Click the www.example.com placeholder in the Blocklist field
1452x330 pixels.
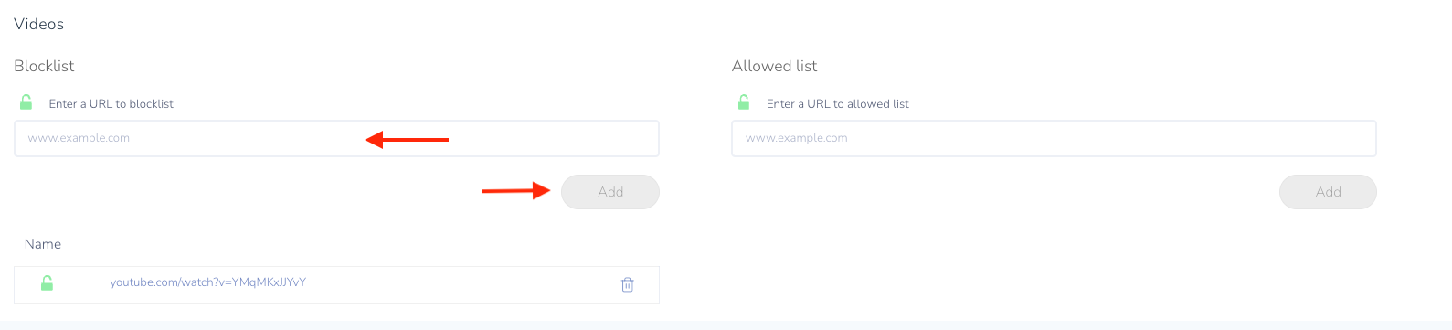coord(79,138)
